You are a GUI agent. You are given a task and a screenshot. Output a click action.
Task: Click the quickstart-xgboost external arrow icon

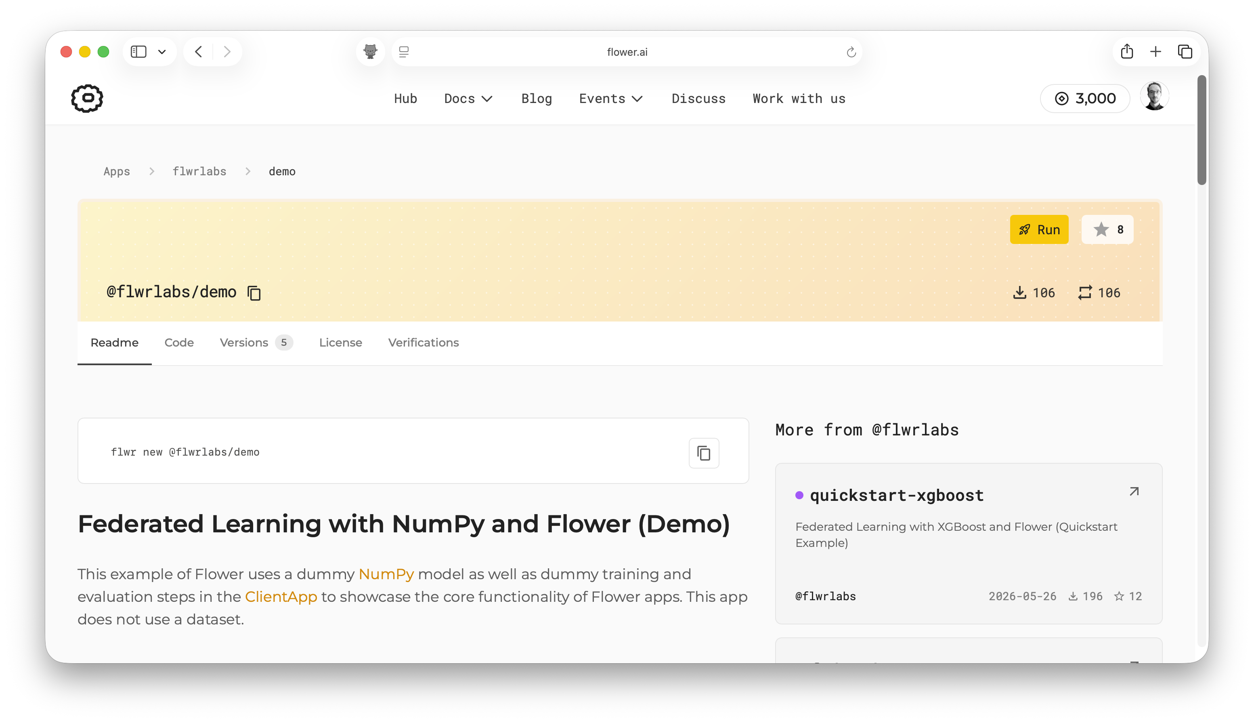1134,492
